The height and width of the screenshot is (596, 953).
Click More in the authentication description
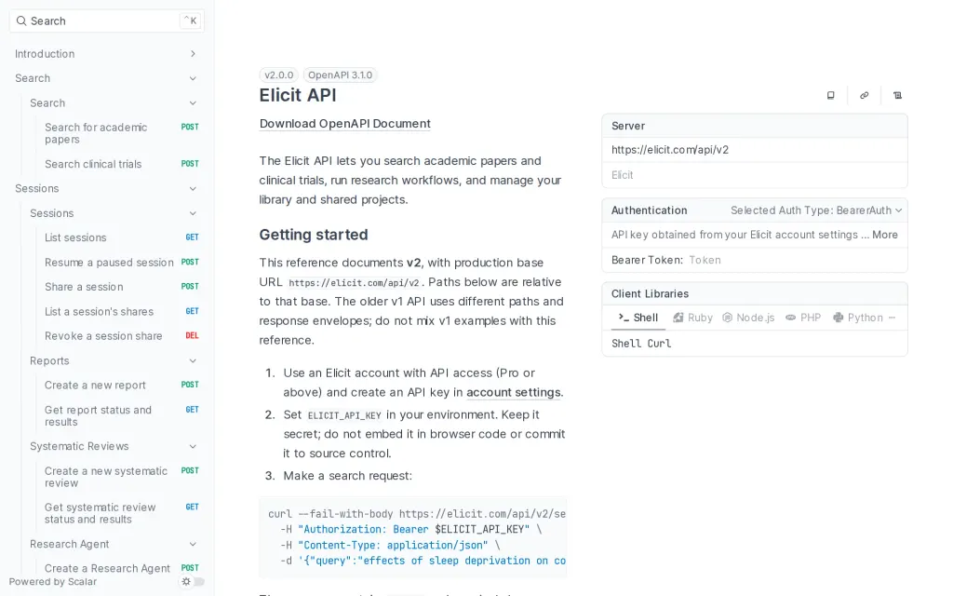(x=884, y=235)
